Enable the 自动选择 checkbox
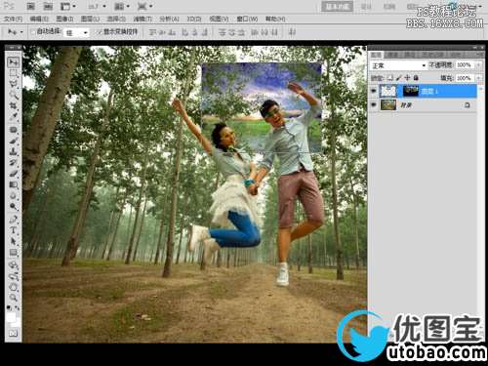488x366 pixels. click(33, 32)
